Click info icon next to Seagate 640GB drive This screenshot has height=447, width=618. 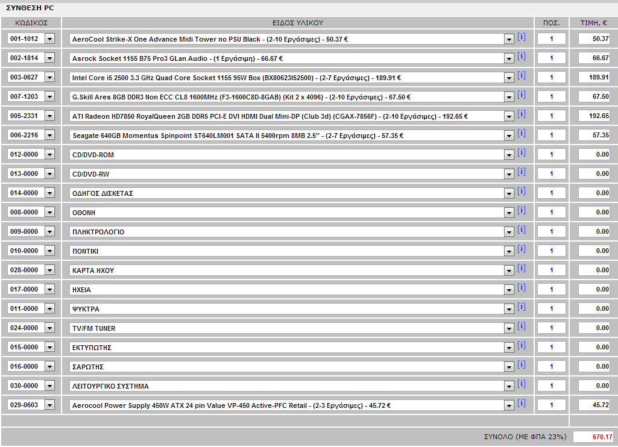(521, 133)
